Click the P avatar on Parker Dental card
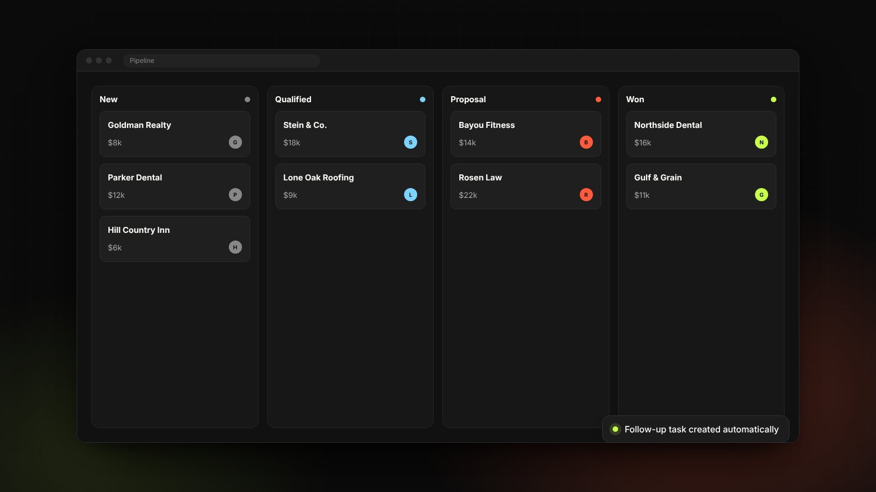This screenshot has height=492, width=876. point(235,195)
